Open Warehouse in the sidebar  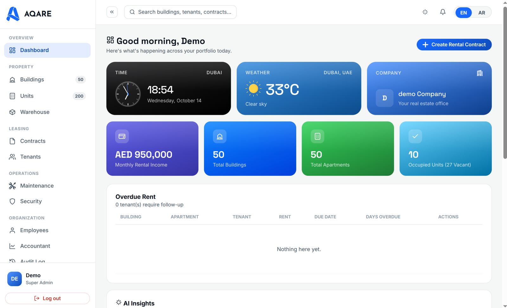(47, 112)
